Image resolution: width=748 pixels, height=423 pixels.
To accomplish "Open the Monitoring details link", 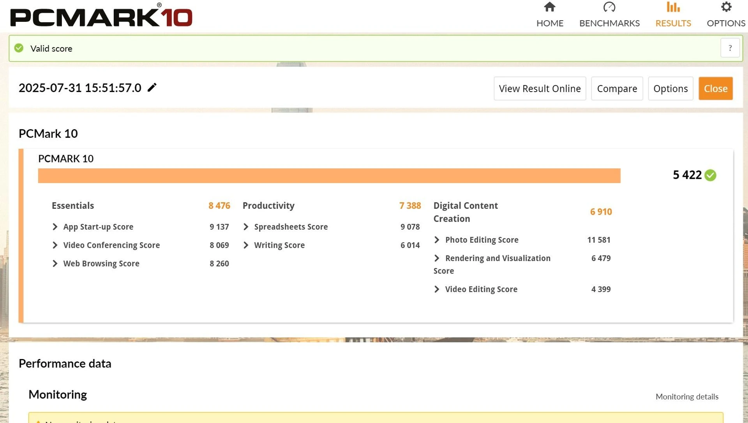I will coord(687,397).
